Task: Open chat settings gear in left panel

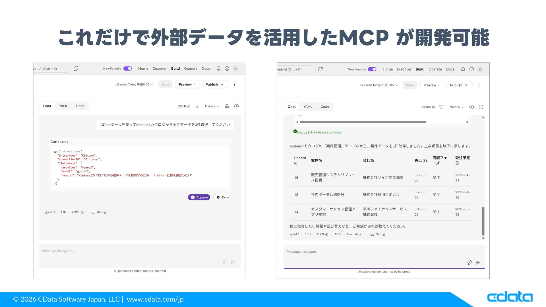Action: tap(227, 106)
